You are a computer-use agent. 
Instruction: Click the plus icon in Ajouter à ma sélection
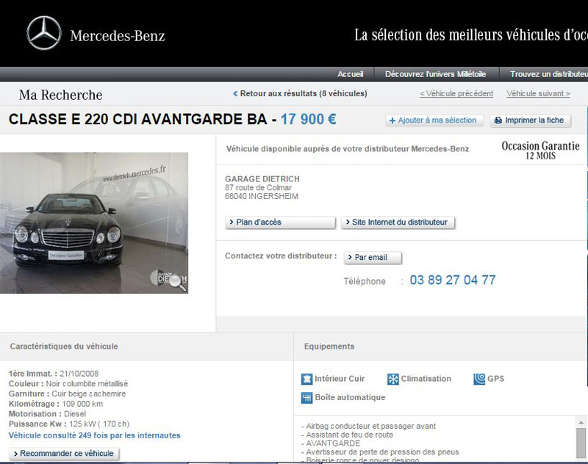click(392, 120)
